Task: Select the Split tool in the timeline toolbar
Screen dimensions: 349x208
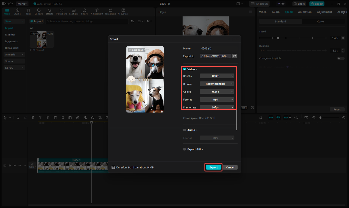Action: tap(33, 117)
